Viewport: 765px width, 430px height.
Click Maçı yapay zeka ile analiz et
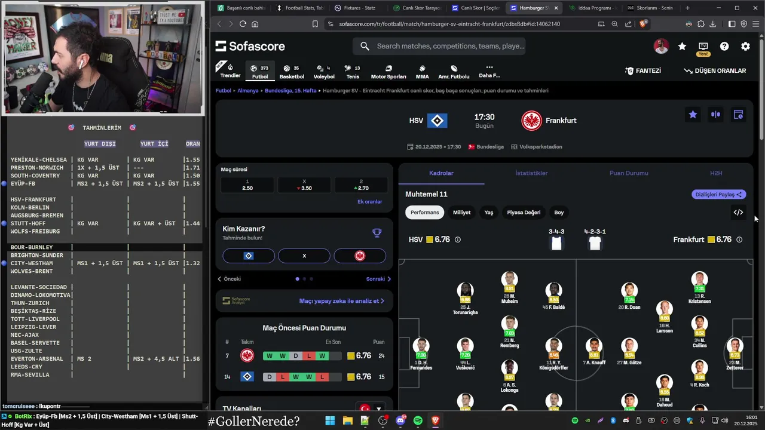(x=341, y=301)
